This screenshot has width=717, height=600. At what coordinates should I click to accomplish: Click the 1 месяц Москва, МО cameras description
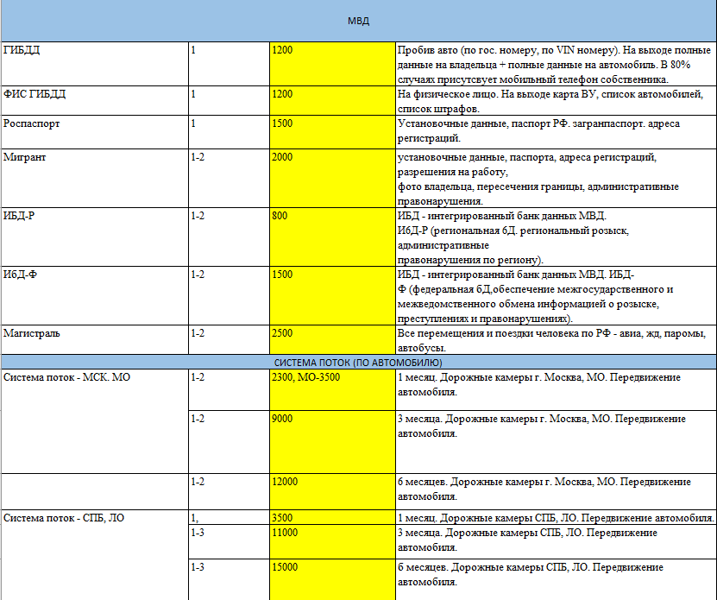[x=556, y=390]
